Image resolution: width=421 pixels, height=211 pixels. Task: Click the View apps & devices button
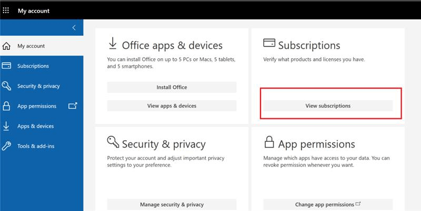(172, 106)
